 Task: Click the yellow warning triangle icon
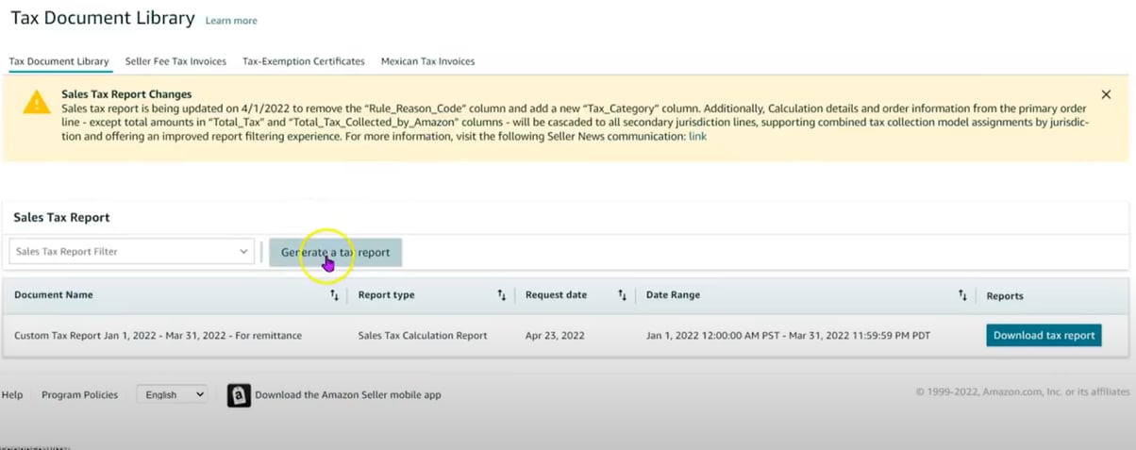click(36, 102)
